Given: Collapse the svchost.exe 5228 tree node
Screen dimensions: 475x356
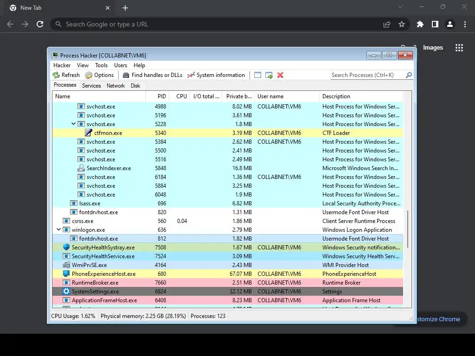Looking at the screenshot, I should pyautogui.click(x=73, y=124).
